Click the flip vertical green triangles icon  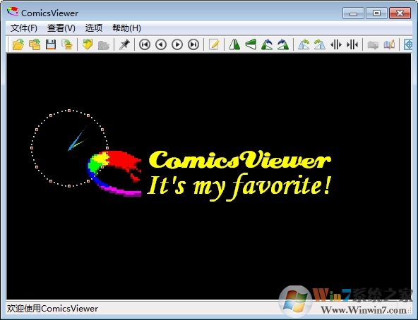pyautogui.click(x=251, y=44)
